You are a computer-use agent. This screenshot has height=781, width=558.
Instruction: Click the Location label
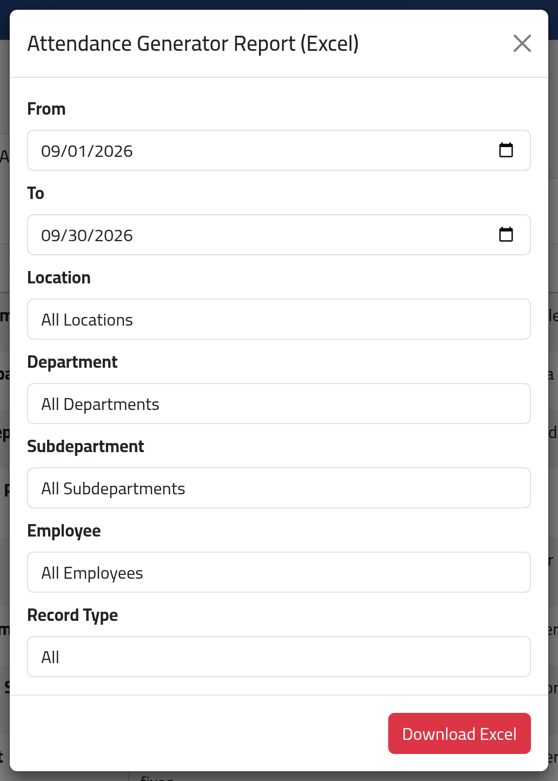click(x=59, y=277)
